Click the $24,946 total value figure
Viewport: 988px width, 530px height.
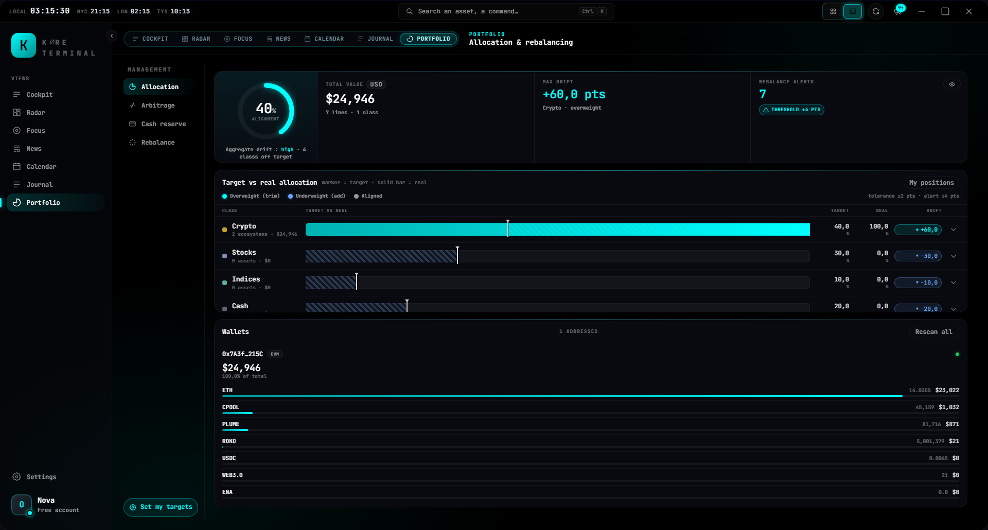350,99
